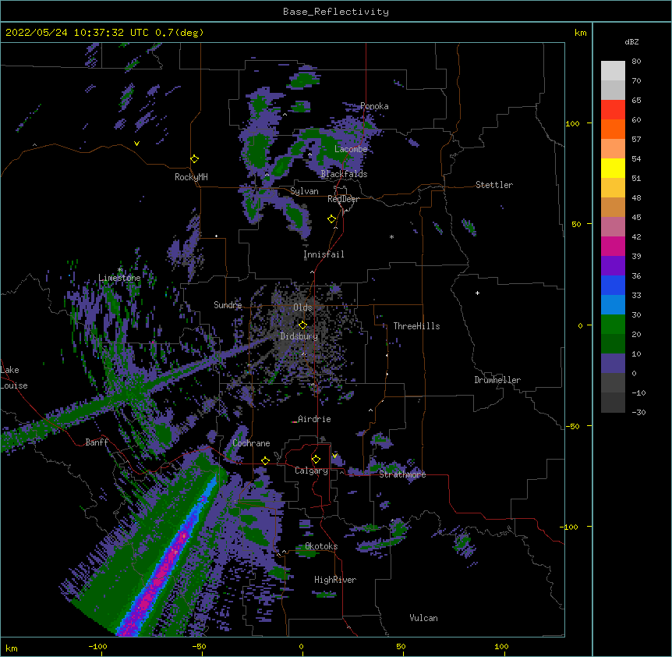The height and width of the screenshot is (657, 672).
Task: Click the green 30 dBZ legend swatch
Action: [x=613, y=325]
